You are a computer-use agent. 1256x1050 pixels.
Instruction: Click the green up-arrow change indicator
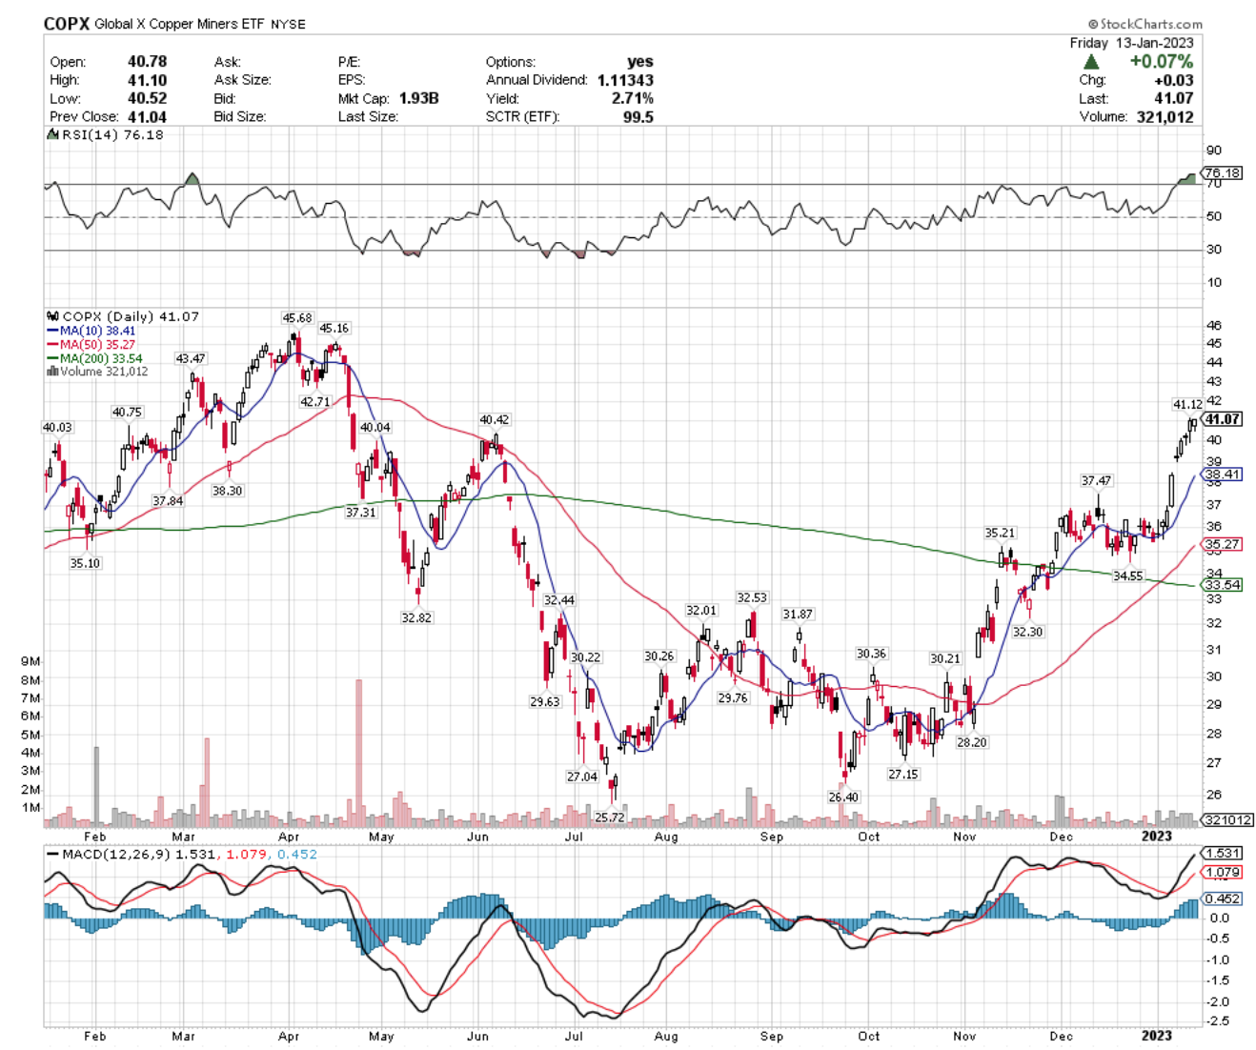[x=1091, y=62]
